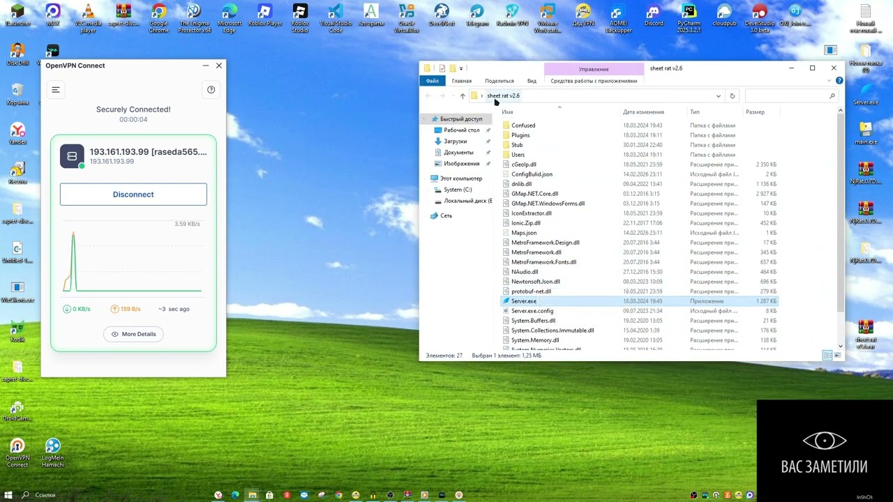Open the Google Chrome desktop icon
The width and height of the screenshot is (893, 502).
pyautogui.click(x=159, y=19)
